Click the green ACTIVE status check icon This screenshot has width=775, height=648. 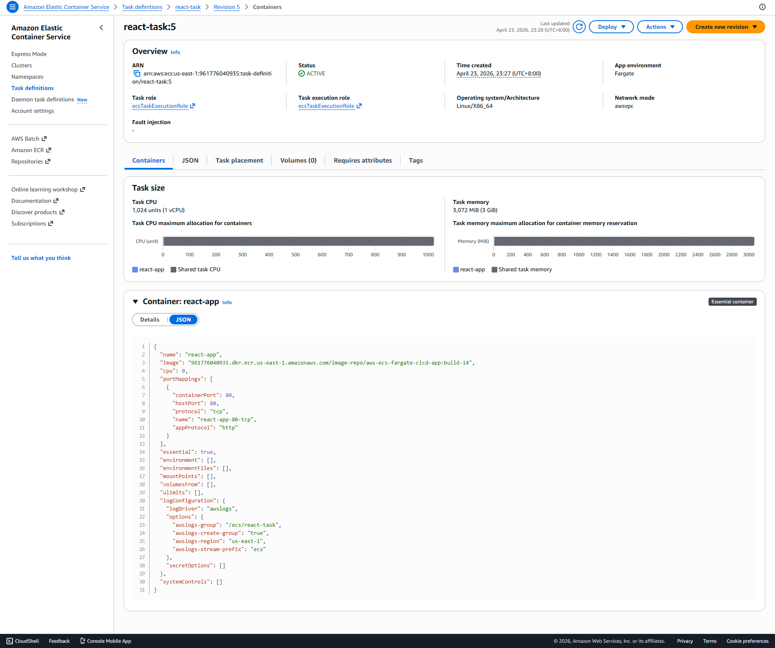[302, 73]
